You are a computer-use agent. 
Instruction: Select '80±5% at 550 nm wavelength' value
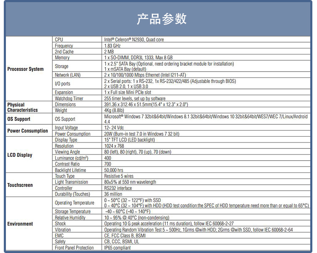(130, 182)
